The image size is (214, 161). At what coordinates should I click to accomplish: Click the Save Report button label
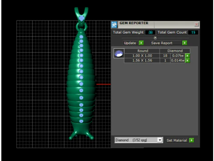(166, 43)
